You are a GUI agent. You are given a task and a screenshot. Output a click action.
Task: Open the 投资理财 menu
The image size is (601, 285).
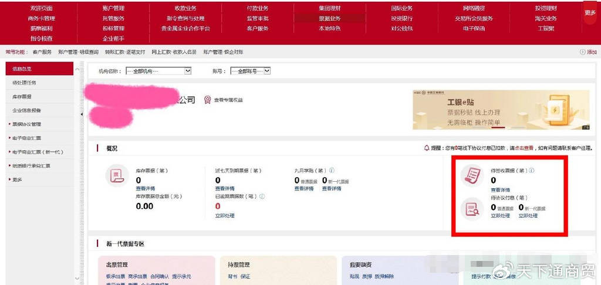click(x=546, y=8)
